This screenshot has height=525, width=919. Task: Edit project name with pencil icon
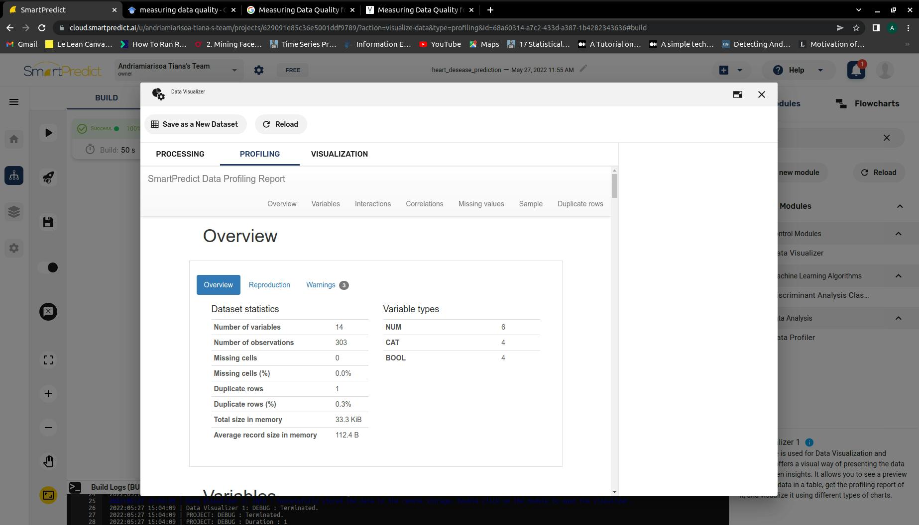pyautogui.click(x=583, y=69)
